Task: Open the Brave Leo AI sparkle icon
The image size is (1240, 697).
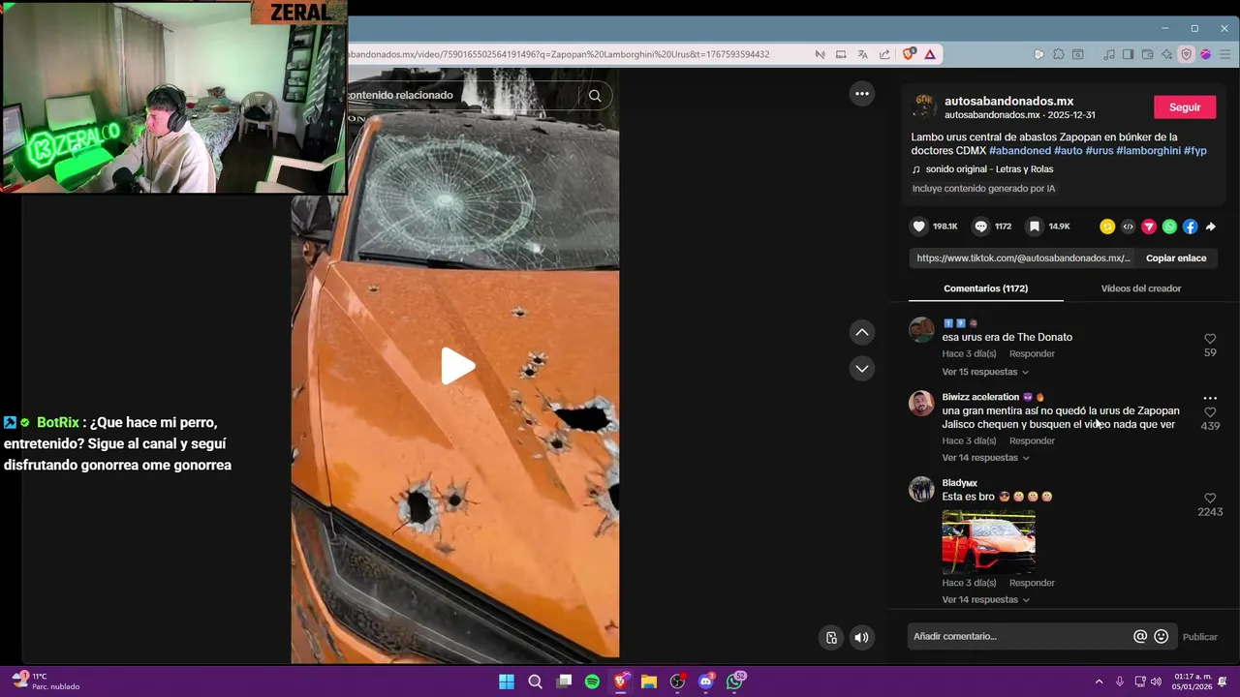Action: pos(1166,54)
